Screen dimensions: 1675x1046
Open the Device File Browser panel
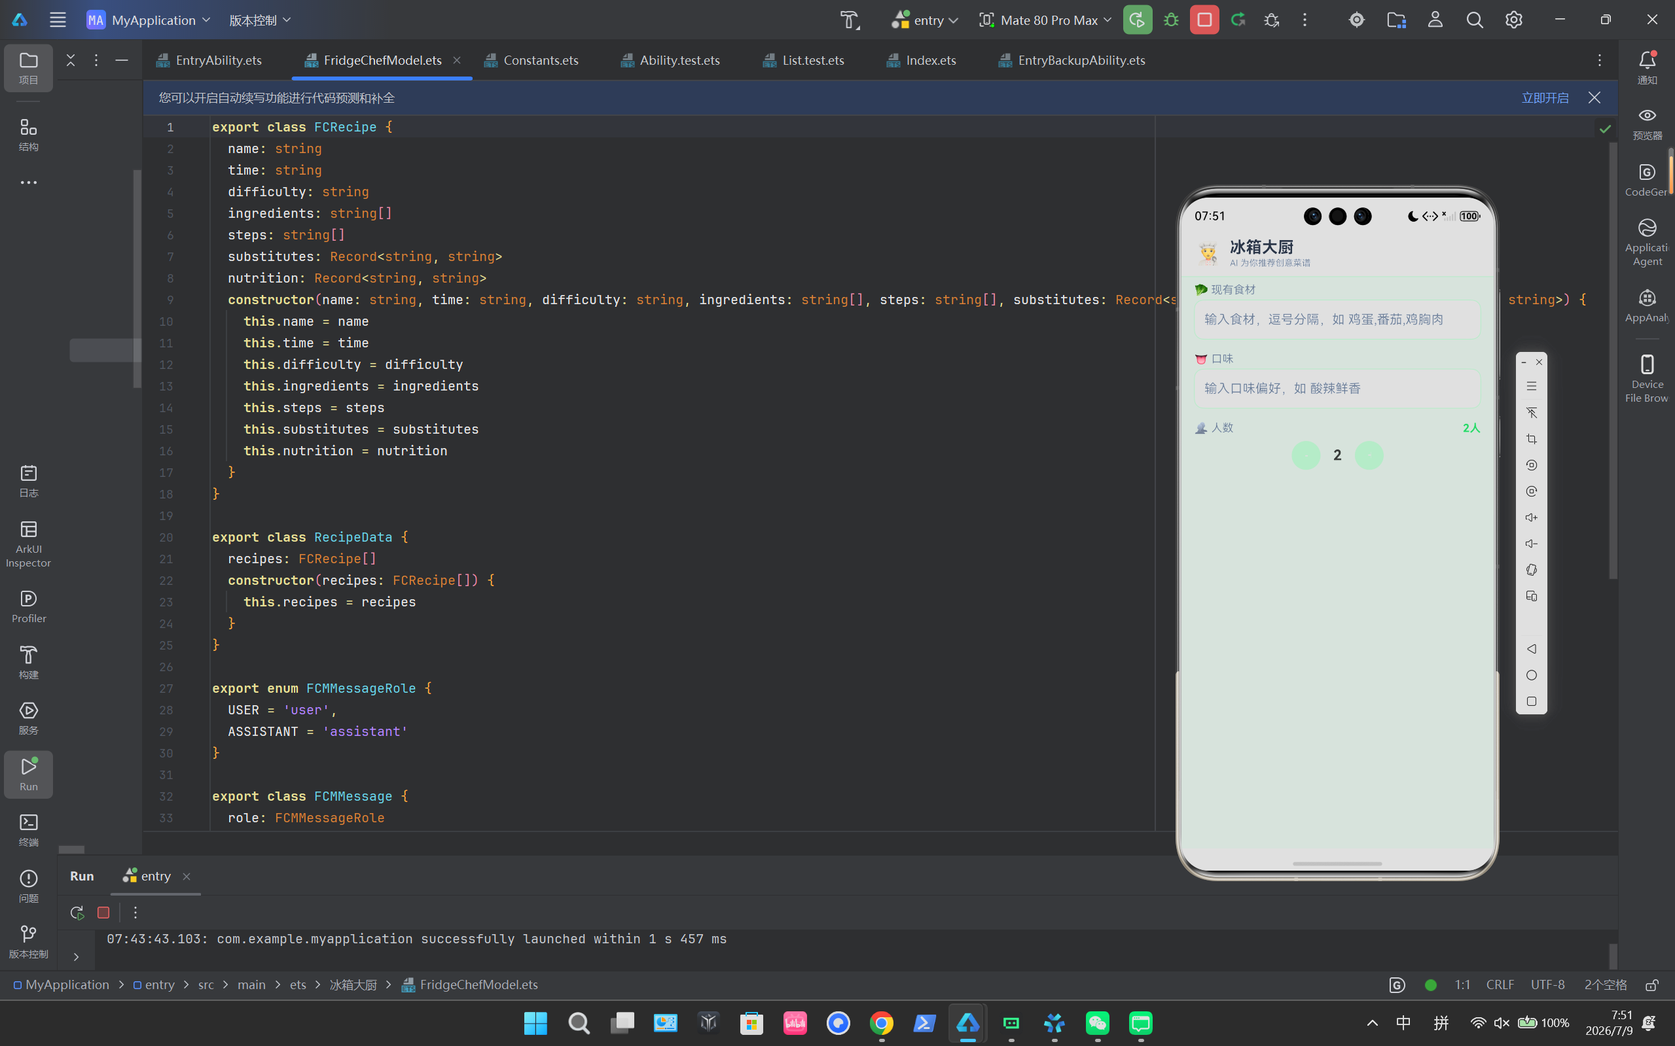1647,378
